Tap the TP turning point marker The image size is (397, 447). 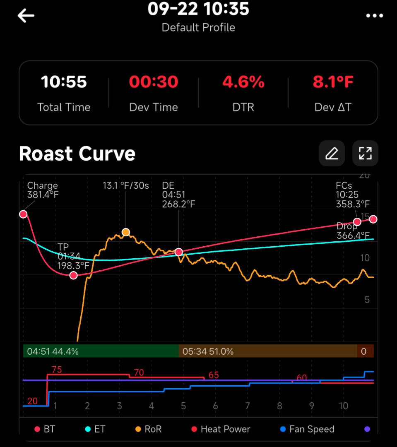74,275
